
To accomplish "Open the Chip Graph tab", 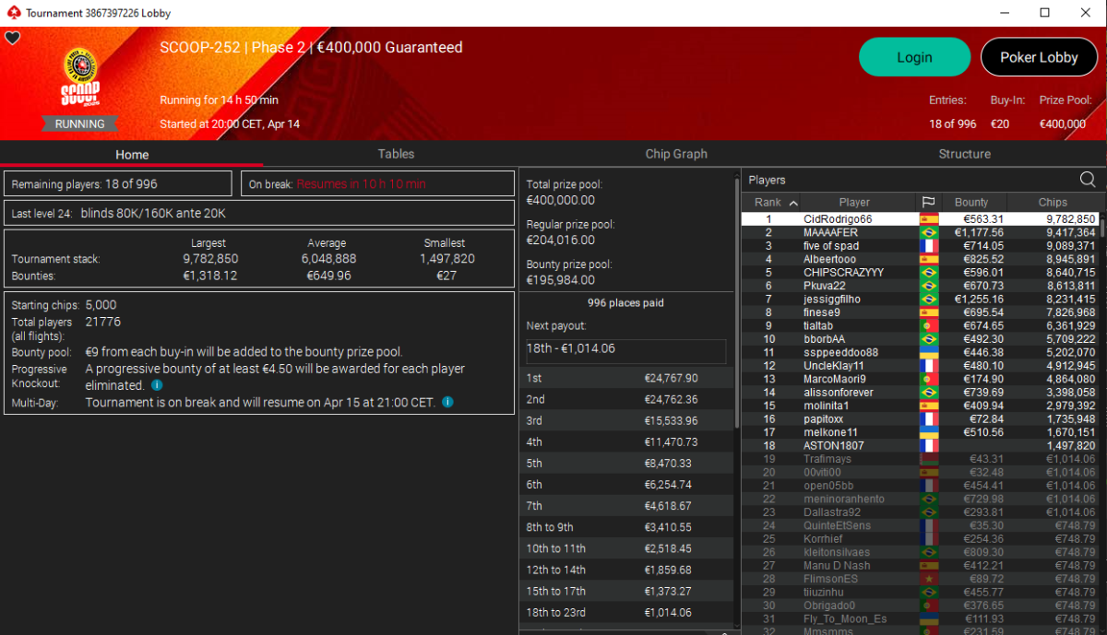I will [676, 154].
